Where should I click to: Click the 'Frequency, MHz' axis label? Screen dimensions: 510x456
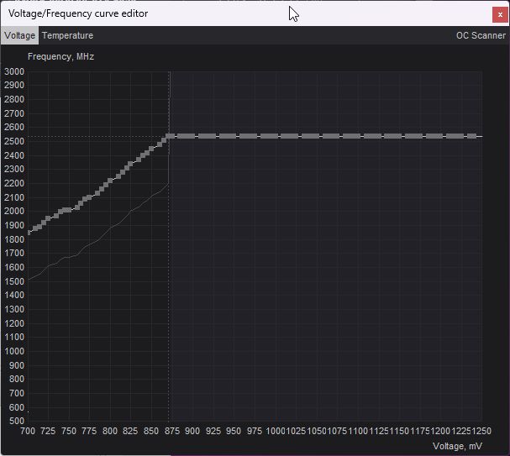pos(60,56)
